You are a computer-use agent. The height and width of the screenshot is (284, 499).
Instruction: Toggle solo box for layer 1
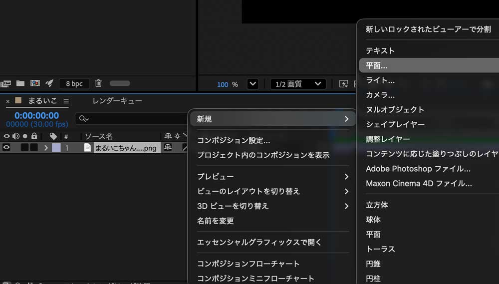[x=24, y=147]
